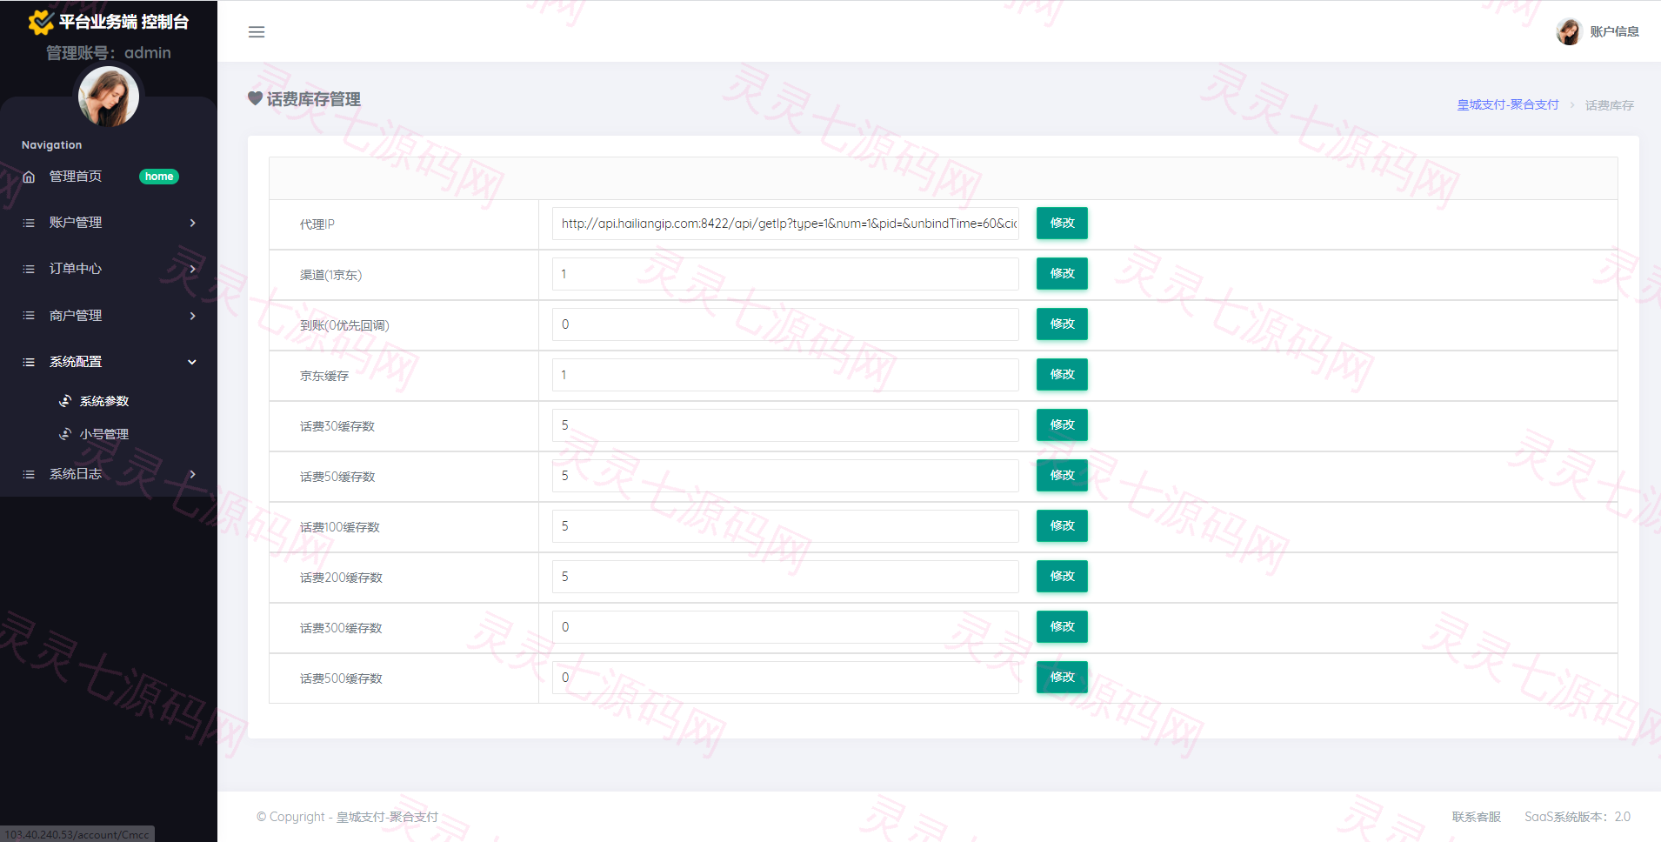Click the 话费库存 breadcrumb text
The image size is (1661, 842).
click(x=1609, y=105)
